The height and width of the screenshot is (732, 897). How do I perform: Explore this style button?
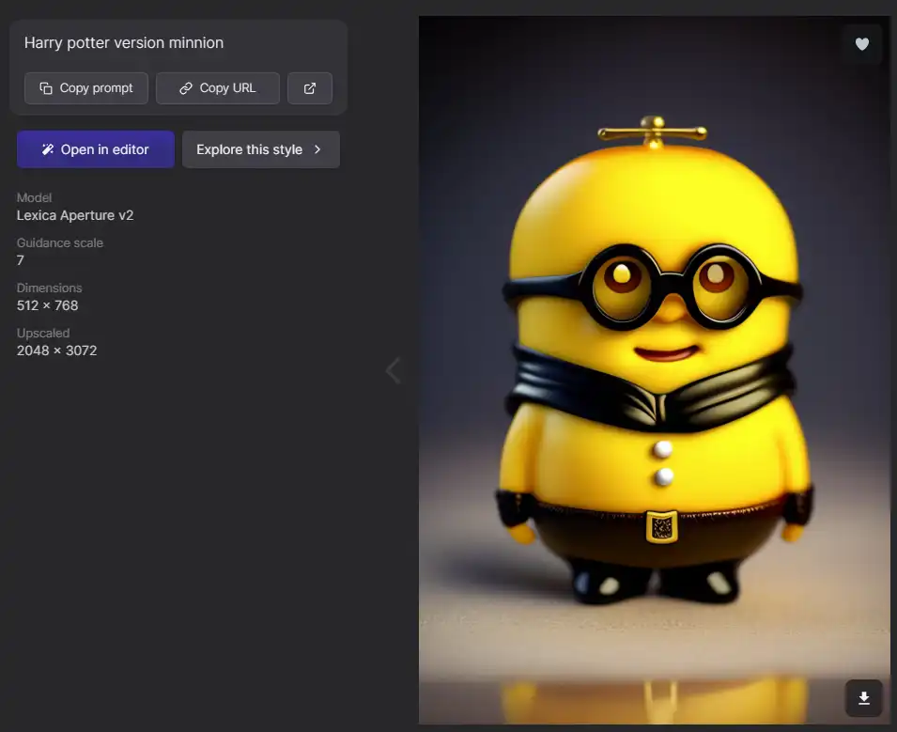point(261,149)
